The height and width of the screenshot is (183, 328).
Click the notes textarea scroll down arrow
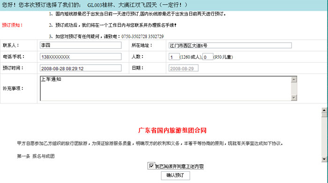pos(294,97)
